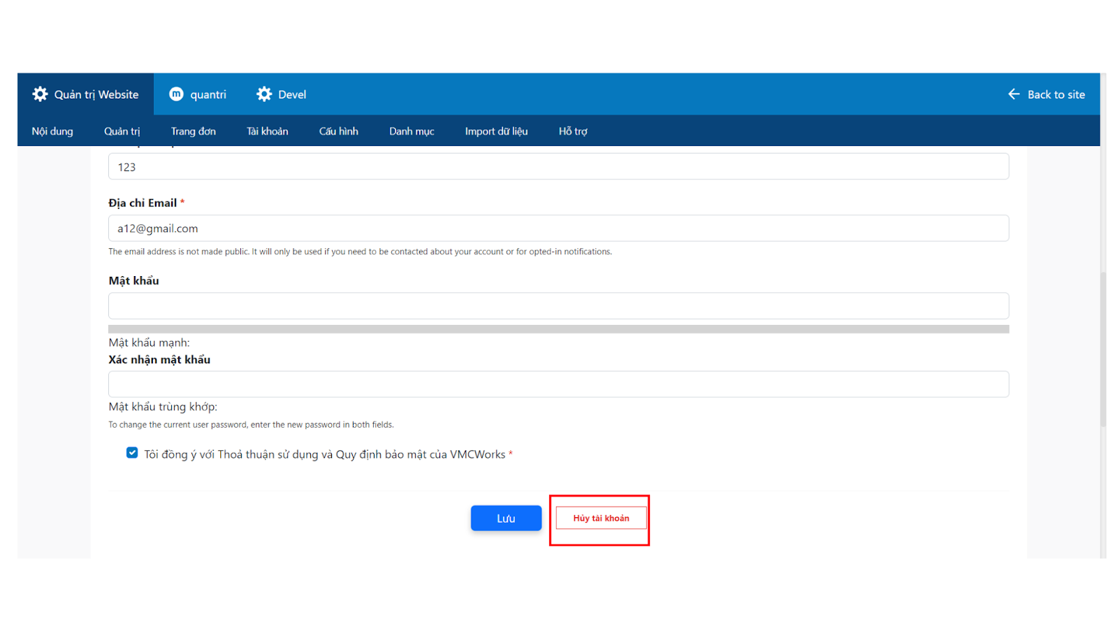Open the Import dữ liệu menu

coord(496,131)
